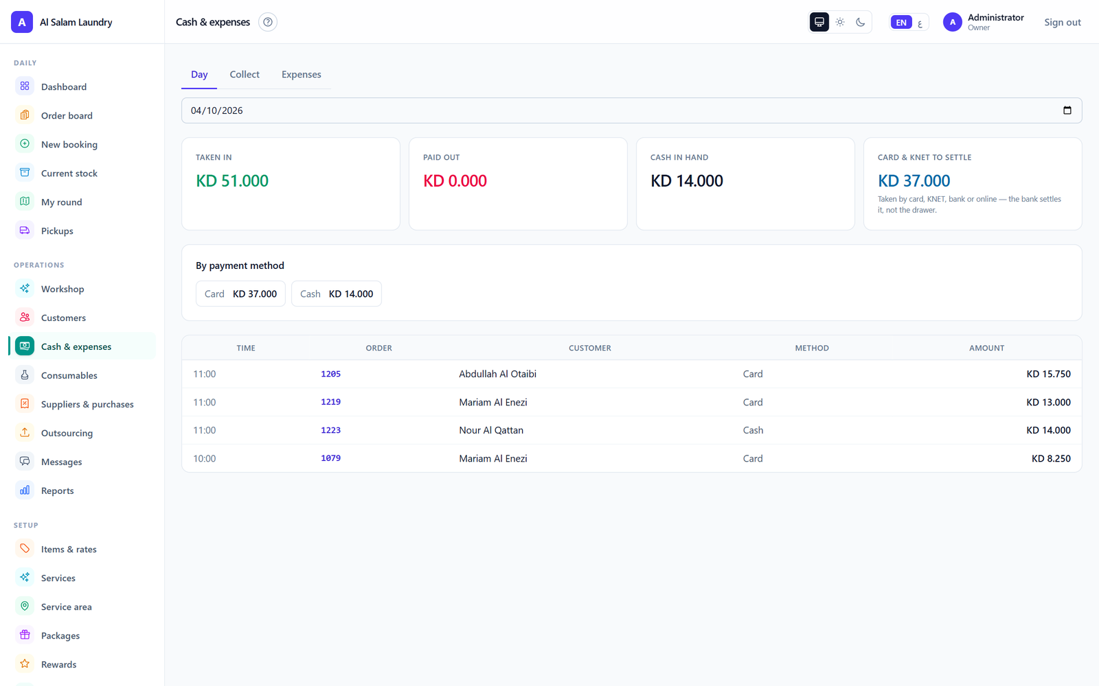The height and width of the screenshot is (686, 1099).
Task: Switch to the Collect tab
Action: (245, 74)
